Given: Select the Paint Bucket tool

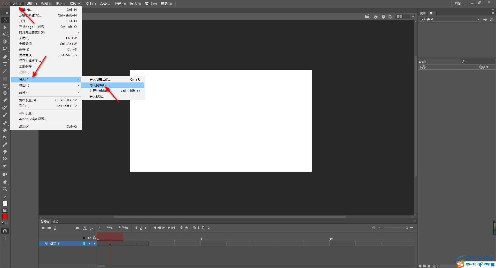Looking at the screenshot, I should click(x=5, y=130).
